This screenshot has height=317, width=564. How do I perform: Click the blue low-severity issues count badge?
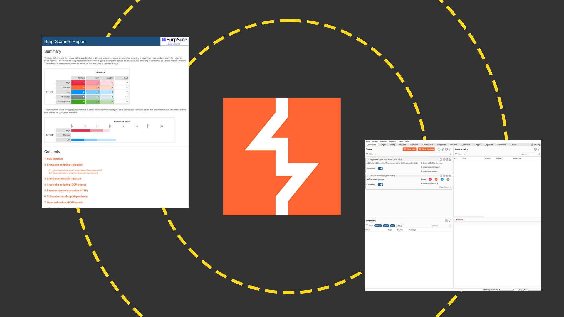(x=442, y=179)
